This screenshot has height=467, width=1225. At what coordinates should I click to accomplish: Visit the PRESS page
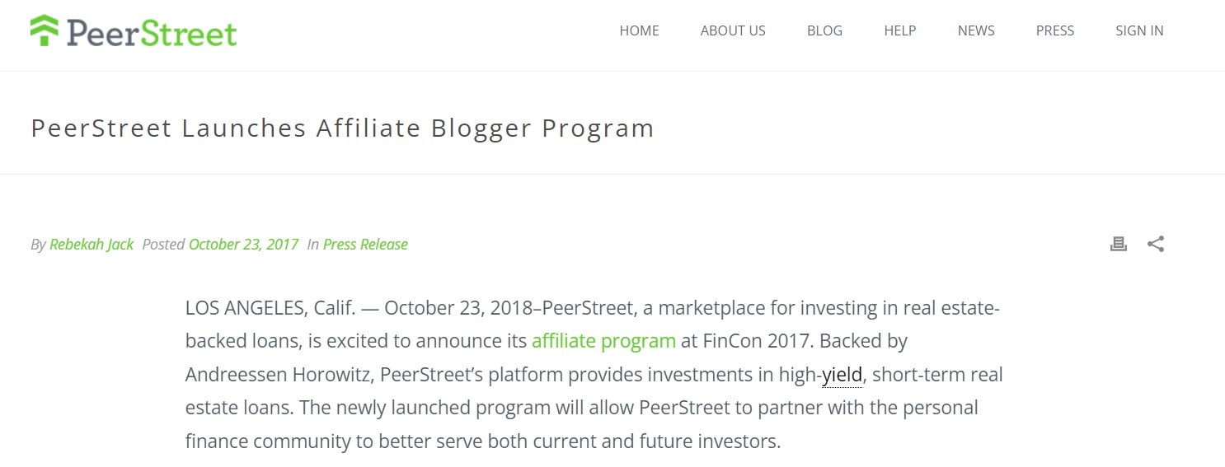1054,30
